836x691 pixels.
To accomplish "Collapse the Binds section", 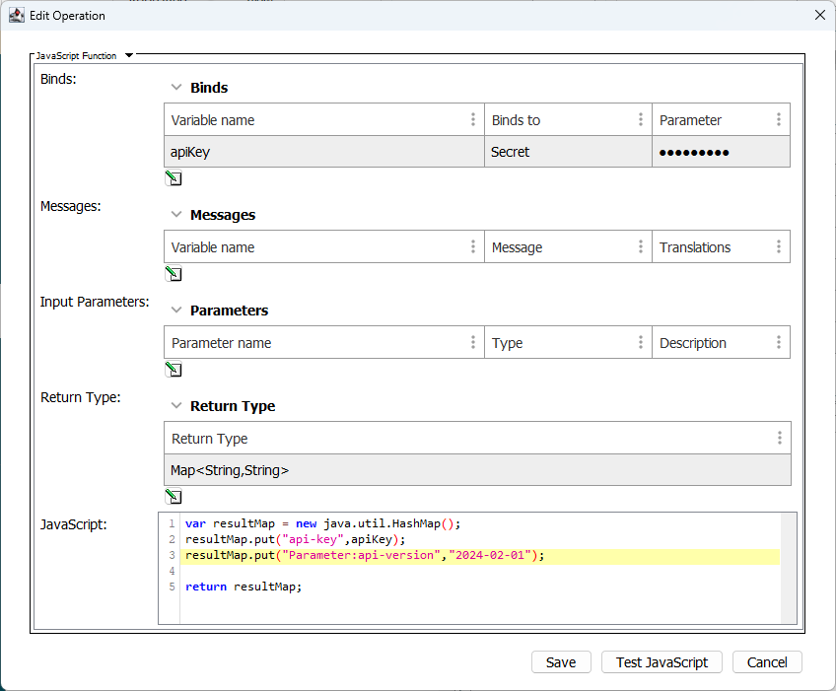I will [176, 88].
